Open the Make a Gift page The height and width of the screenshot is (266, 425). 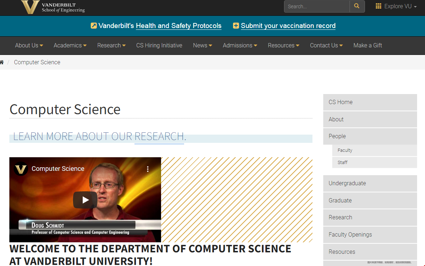367,46
